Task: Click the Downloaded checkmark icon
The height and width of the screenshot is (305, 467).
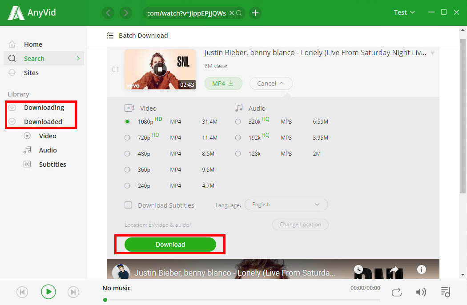Action: (x=12, y=121)
